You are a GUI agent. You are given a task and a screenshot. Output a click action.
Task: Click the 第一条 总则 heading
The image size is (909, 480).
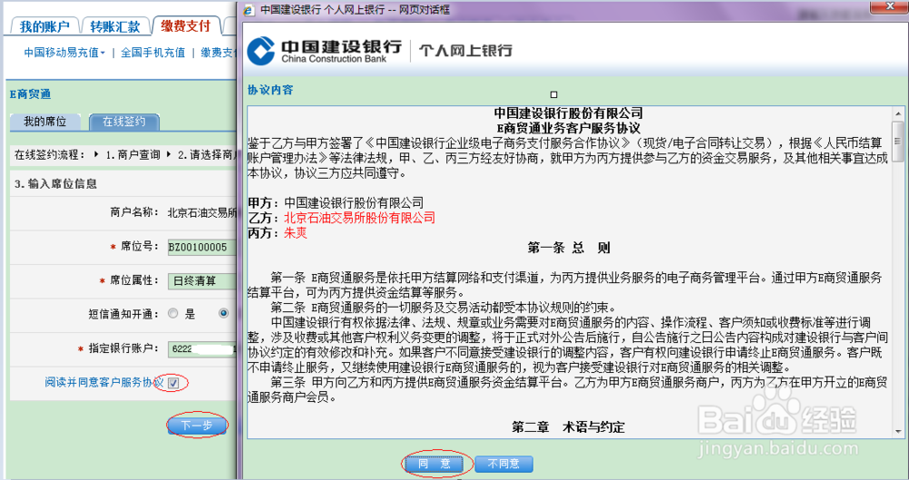click(x=568, y=248)
